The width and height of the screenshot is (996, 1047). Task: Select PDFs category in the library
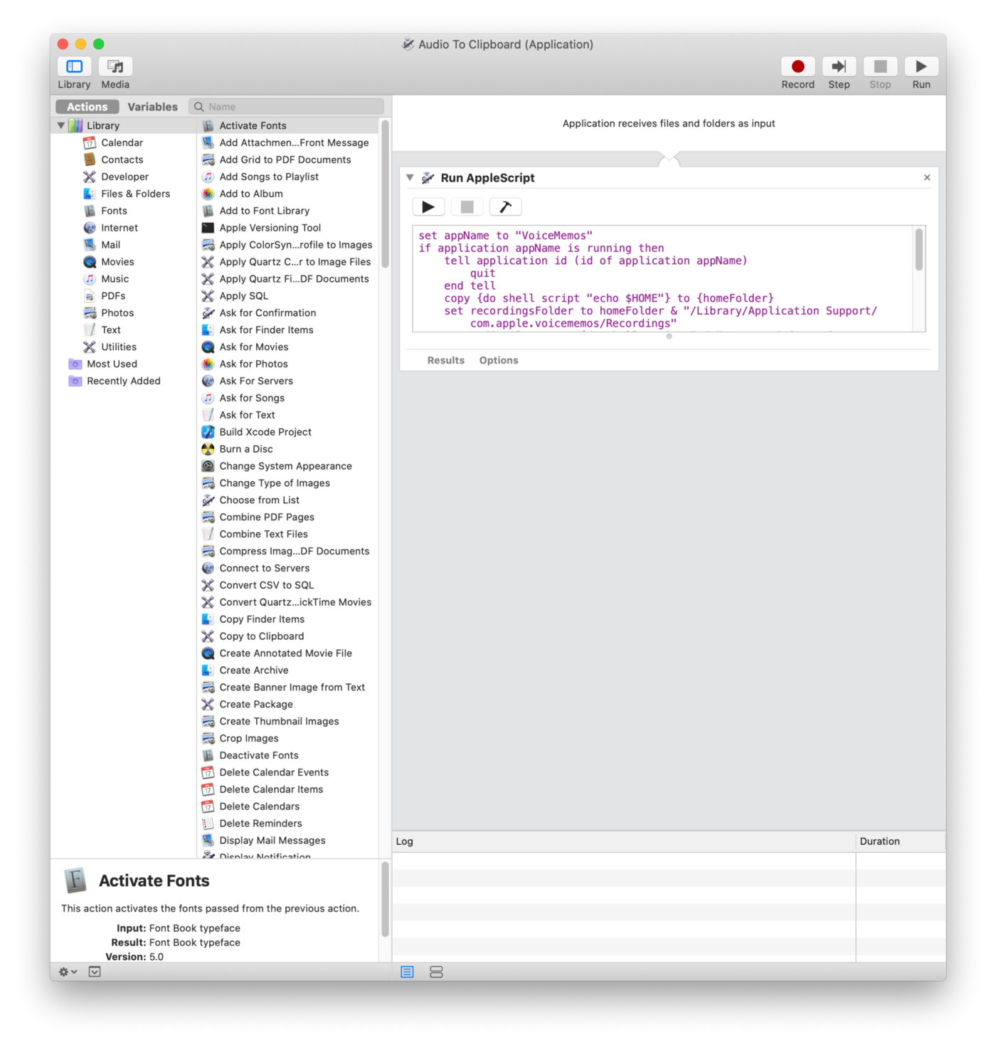click(113, 296)
